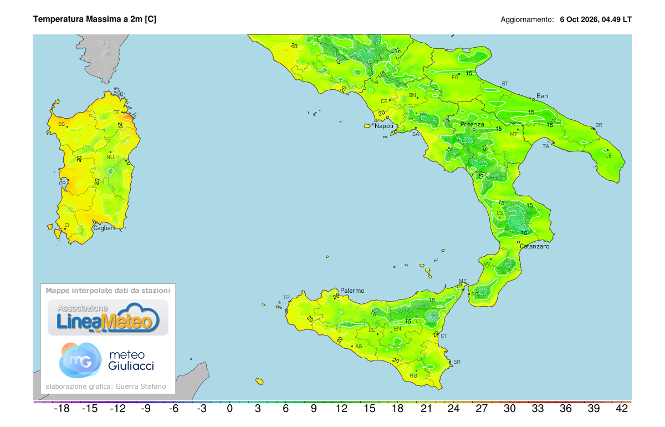Viewport: 665px width, 427px height.
Task: Select the CL province marker
Action: [x=372, y=330]
